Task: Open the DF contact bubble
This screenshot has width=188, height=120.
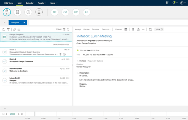Action: click(x=55, y=12)
